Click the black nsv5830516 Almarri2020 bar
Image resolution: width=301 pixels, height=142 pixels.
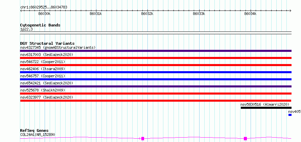pyautogui.click(x=266, y=108)
